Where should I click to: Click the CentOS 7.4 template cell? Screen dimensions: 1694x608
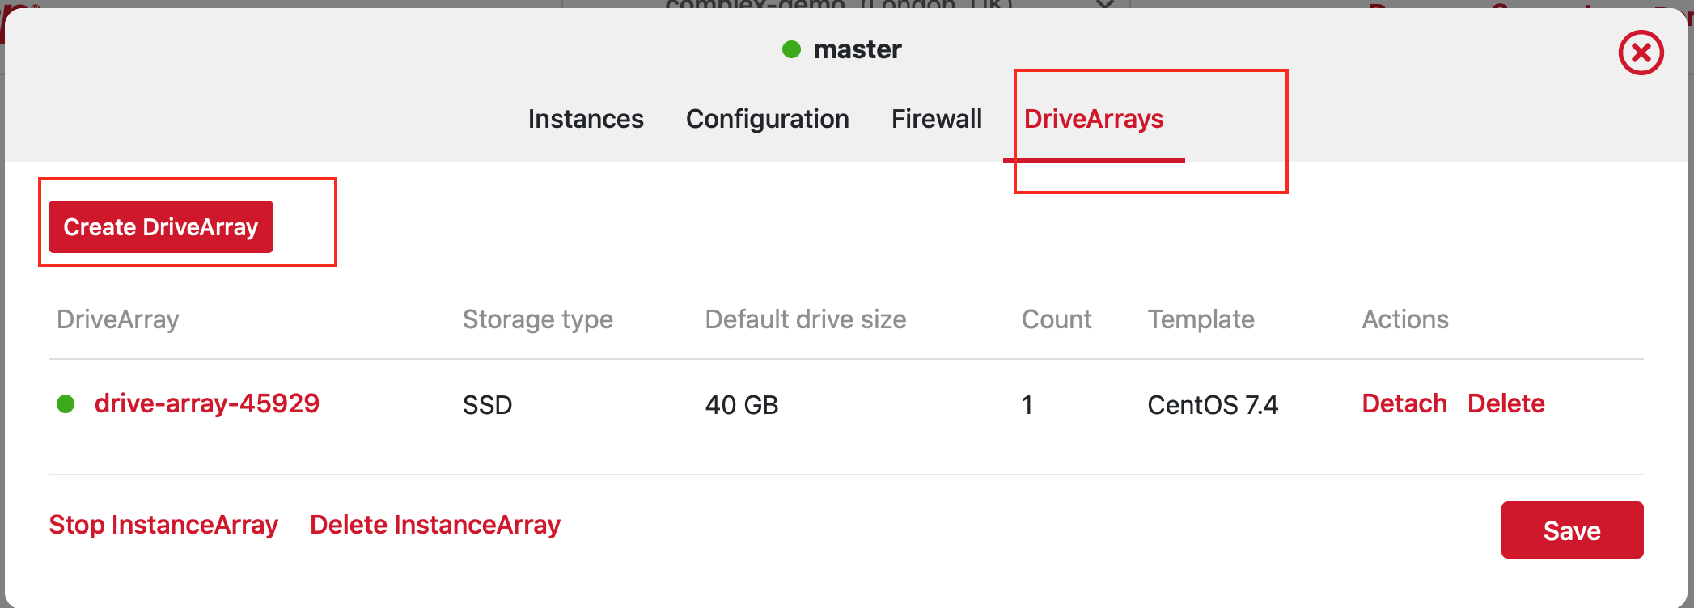point(1212,404)
